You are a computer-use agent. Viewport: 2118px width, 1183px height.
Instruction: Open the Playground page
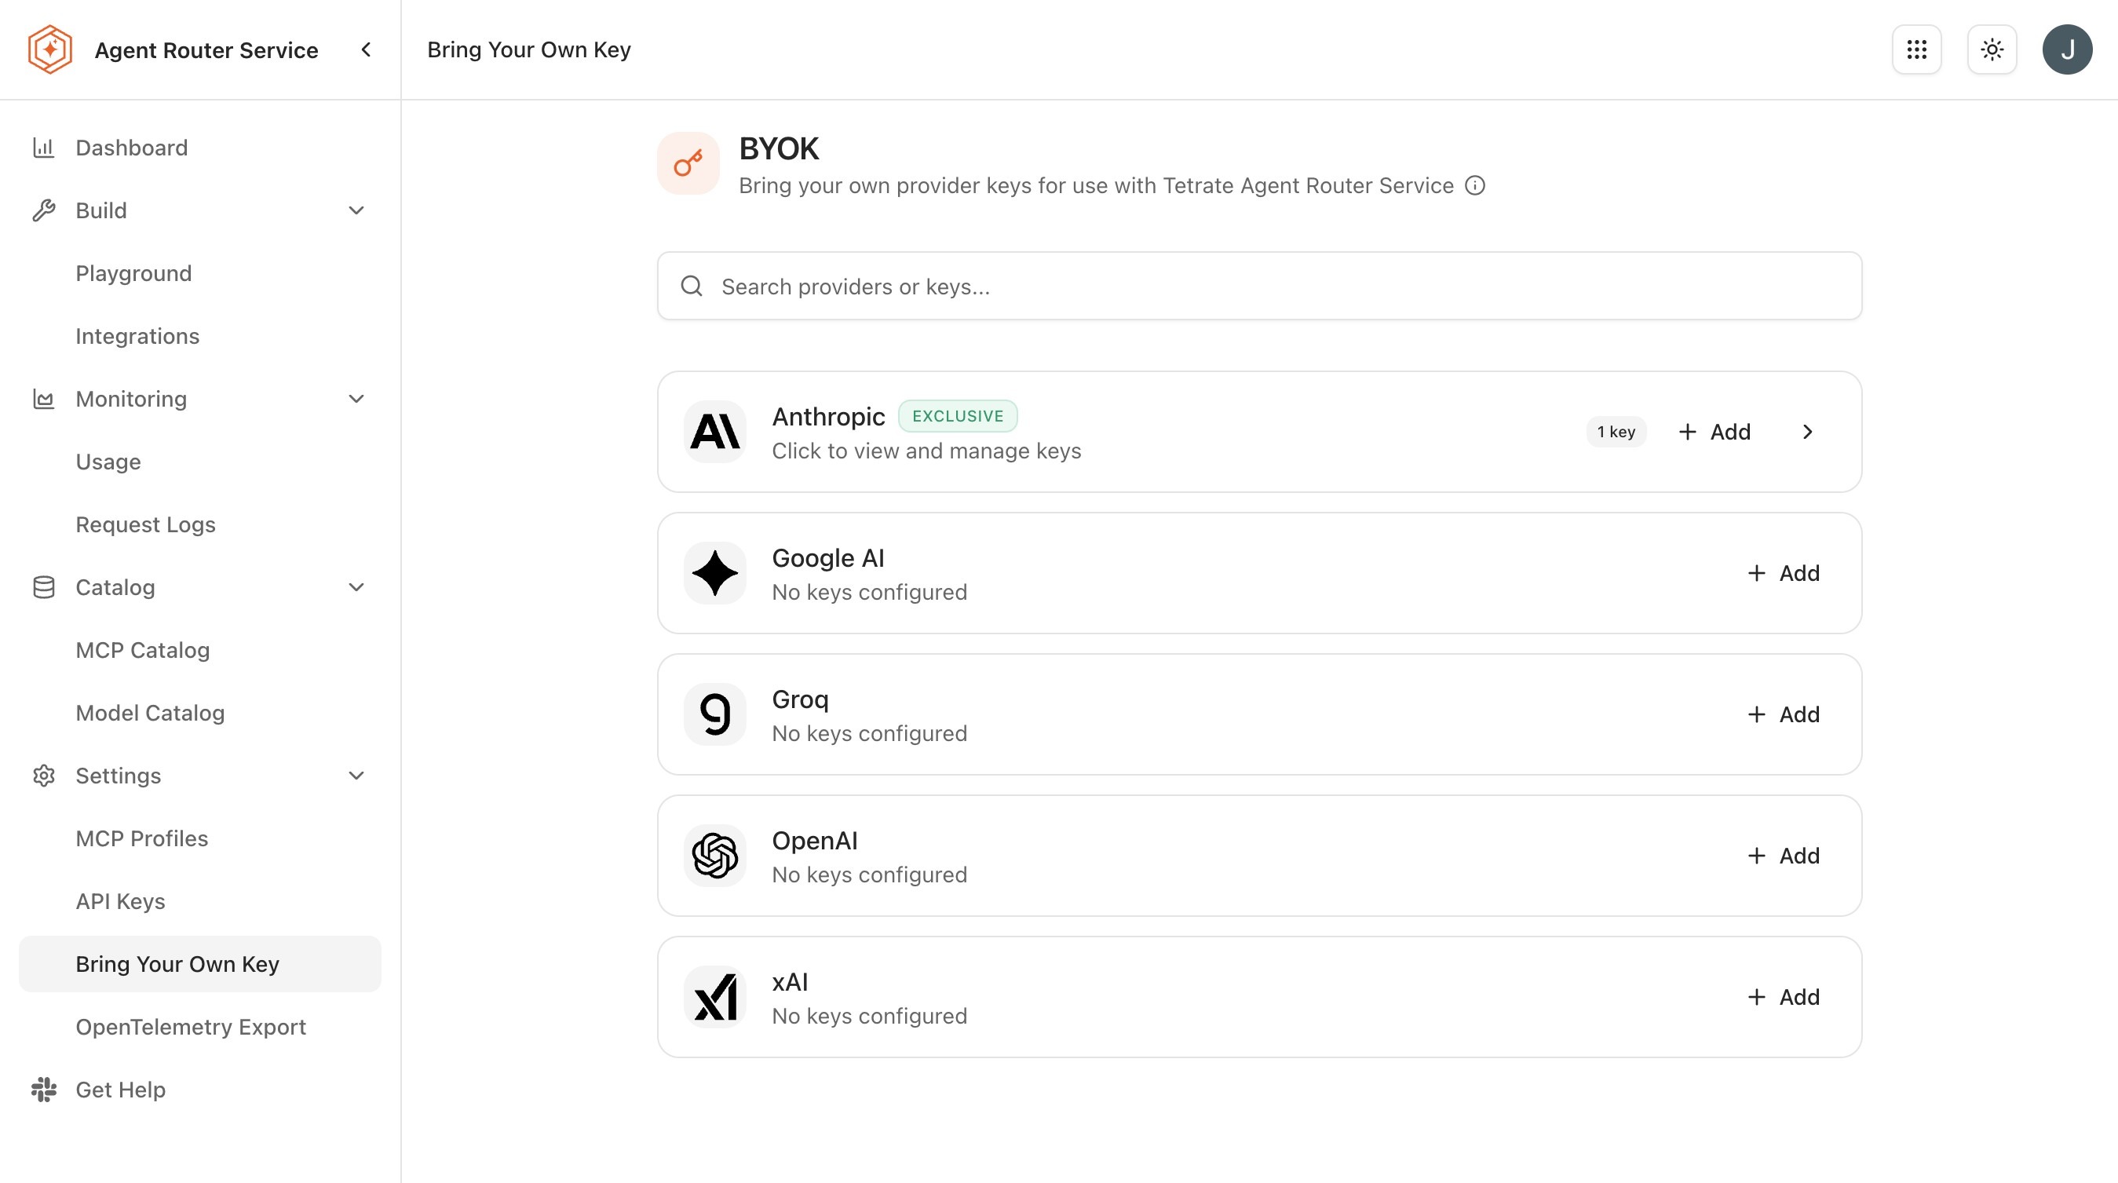[x=200, y=273]
